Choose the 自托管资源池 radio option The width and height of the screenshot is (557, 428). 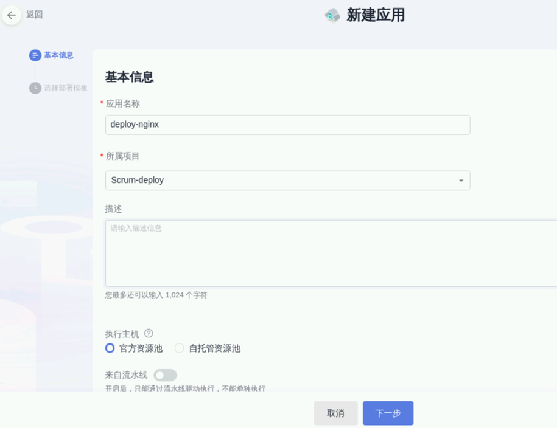click(x=179, y=348)
